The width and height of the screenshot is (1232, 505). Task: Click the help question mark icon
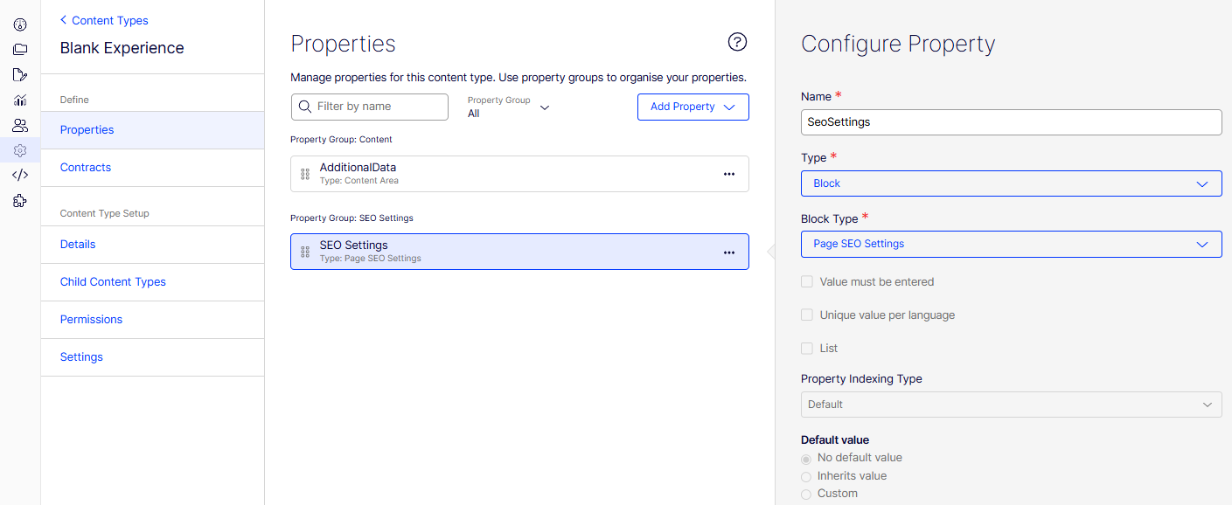point(737,42)
